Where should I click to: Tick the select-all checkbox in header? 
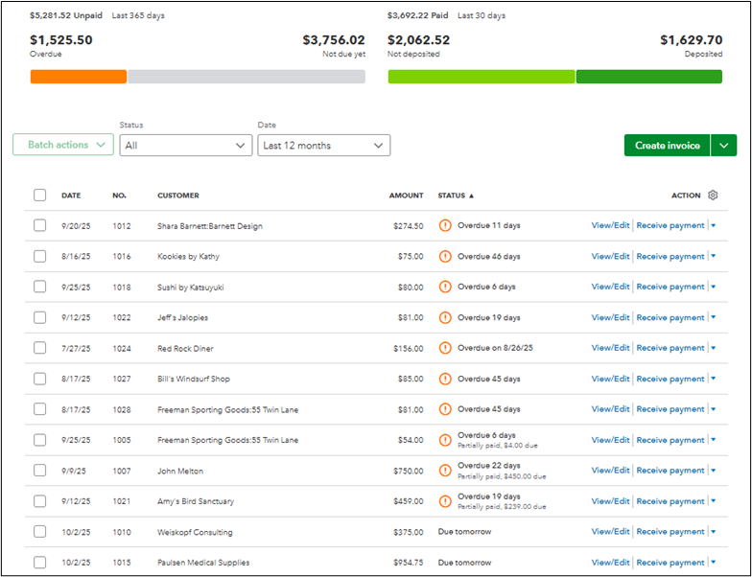tap(40, 196)
